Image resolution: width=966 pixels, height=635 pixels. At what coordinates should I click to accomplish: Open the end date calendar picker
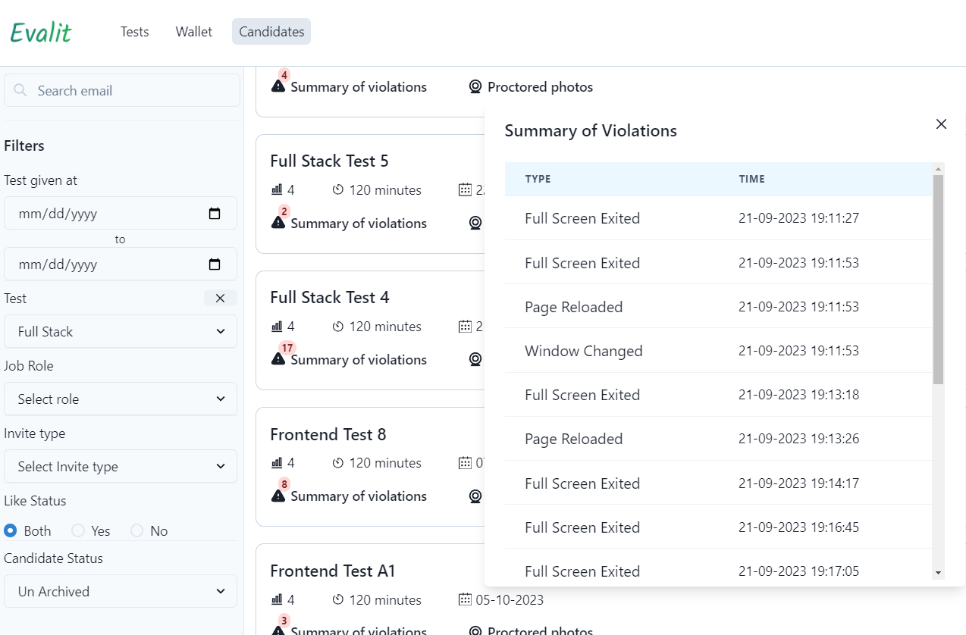coord(215,264)
